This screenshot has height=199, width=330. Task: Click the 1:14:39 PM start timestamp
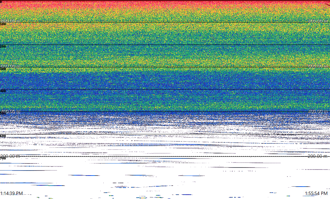tap(12, 193)
